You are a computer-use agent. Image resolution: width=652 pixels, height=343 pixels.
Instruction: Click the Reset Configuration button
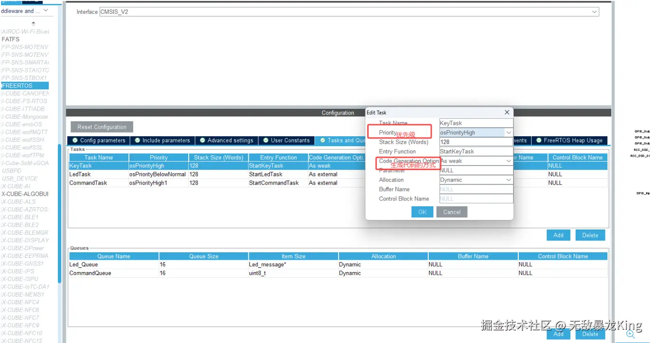[x=102, y=127]
